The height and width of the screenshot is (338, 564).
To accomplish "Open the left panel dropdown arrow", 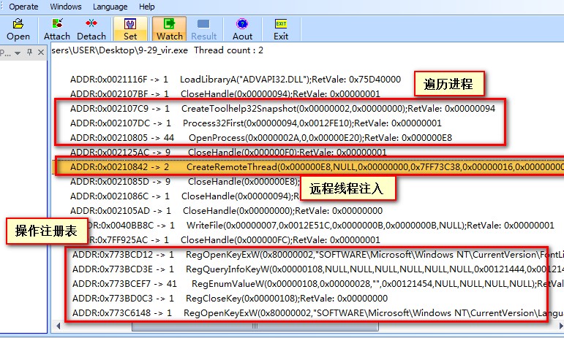I will pyautogui.click(x=18, y=53).
